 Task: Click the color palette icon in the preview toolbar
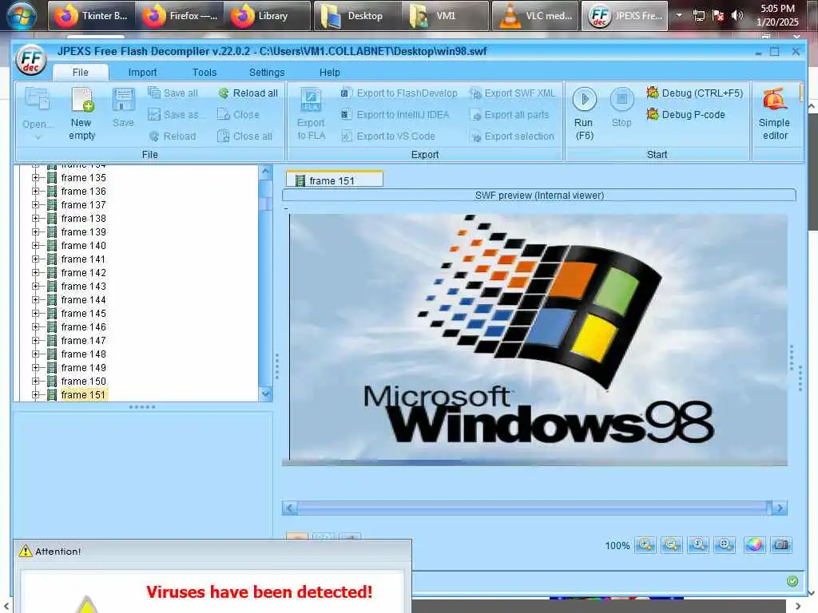tap(754, 545)
